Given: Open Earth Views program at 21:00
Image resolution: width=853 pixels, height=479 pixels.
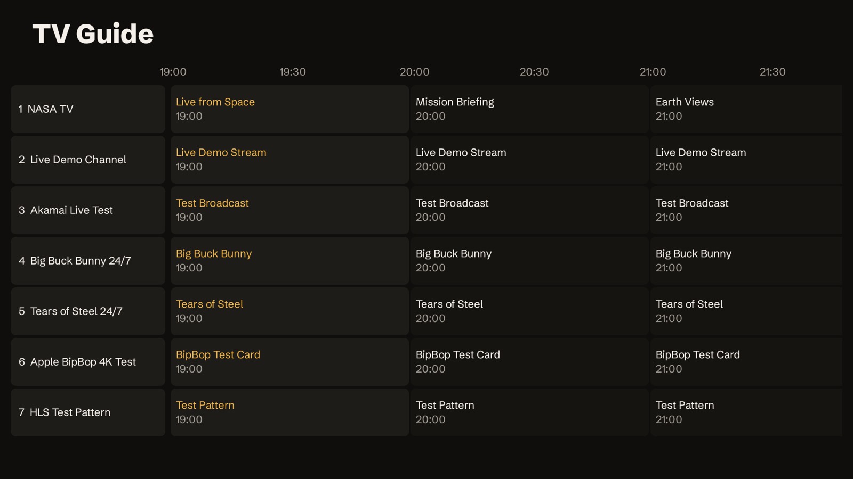Looking at the screenshot, I should point(746,109).
